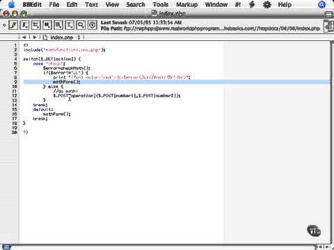Click the Last Saved timestamp text

coord(155,22)
